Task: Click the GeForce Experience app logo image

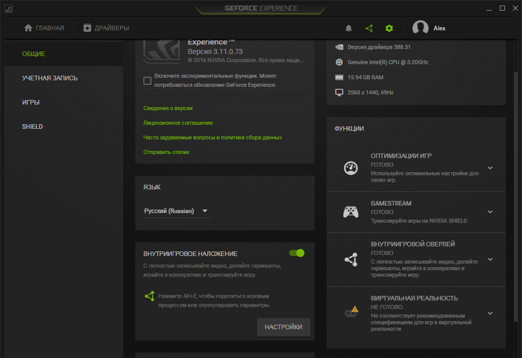Action: [162, 52]
